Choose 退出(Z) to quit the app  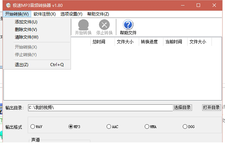(x=37, y=65)
